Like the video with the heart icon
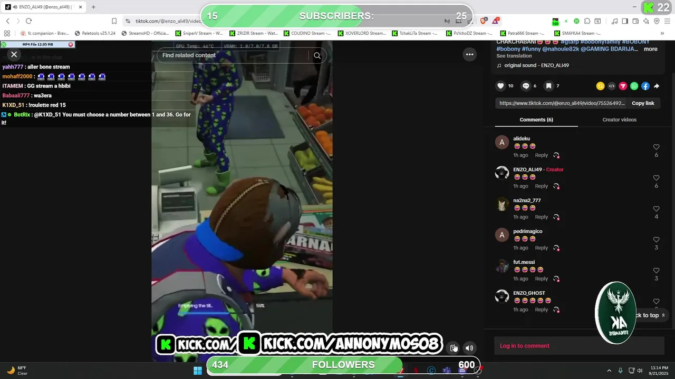 (x=501, y=86)
